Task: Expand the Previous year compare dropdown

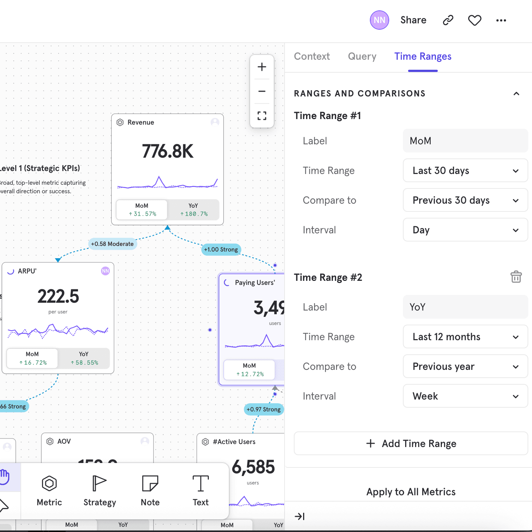Action: (465, 367)
